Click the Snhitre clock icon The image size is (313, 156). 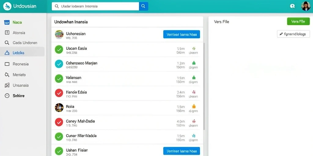[7, 96]
